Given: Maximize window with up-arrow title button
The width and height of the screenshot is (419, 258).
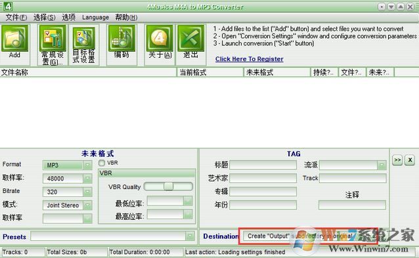Looking at the screenshot, I should 401,7.
